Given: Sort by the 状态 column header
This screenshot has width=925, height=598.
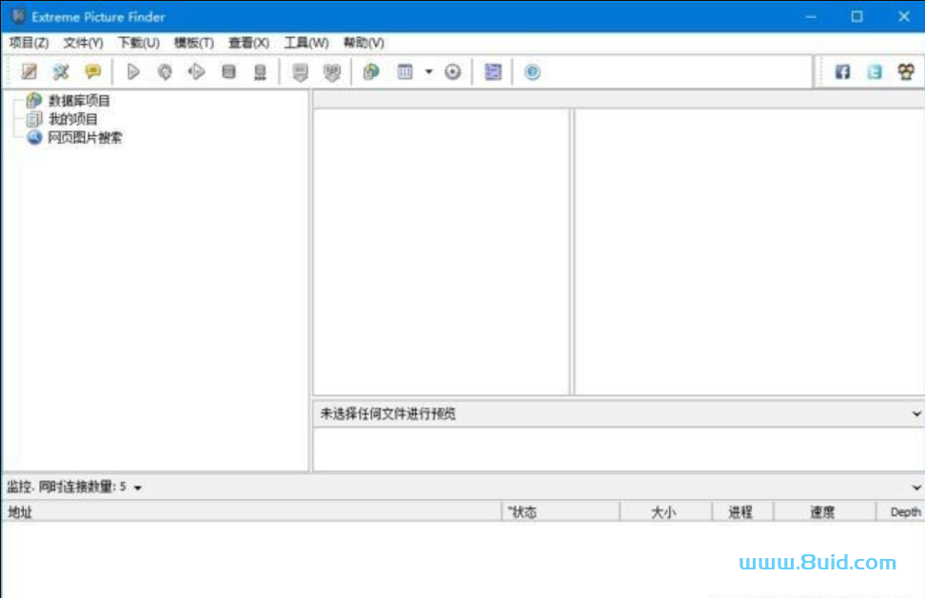Looking at the screenshot, I should tap(561, 511).
